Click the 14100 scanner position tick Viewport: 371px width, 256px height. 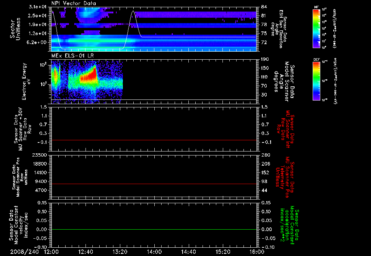pyautogui.click(x=40, y=172)
